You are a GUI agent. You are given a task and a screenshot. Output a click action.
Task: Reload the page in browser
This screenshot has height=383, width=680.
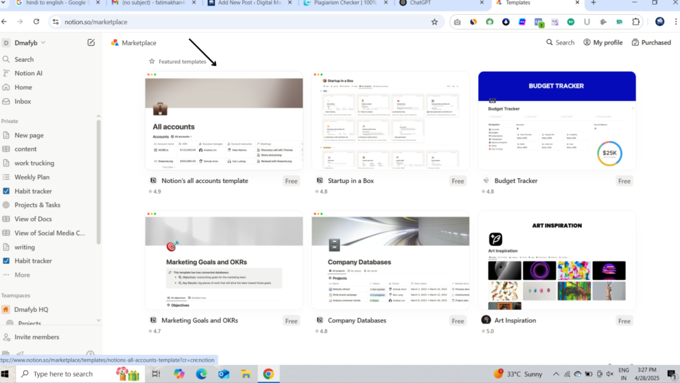pyautogui.click(x=36, y=21)
